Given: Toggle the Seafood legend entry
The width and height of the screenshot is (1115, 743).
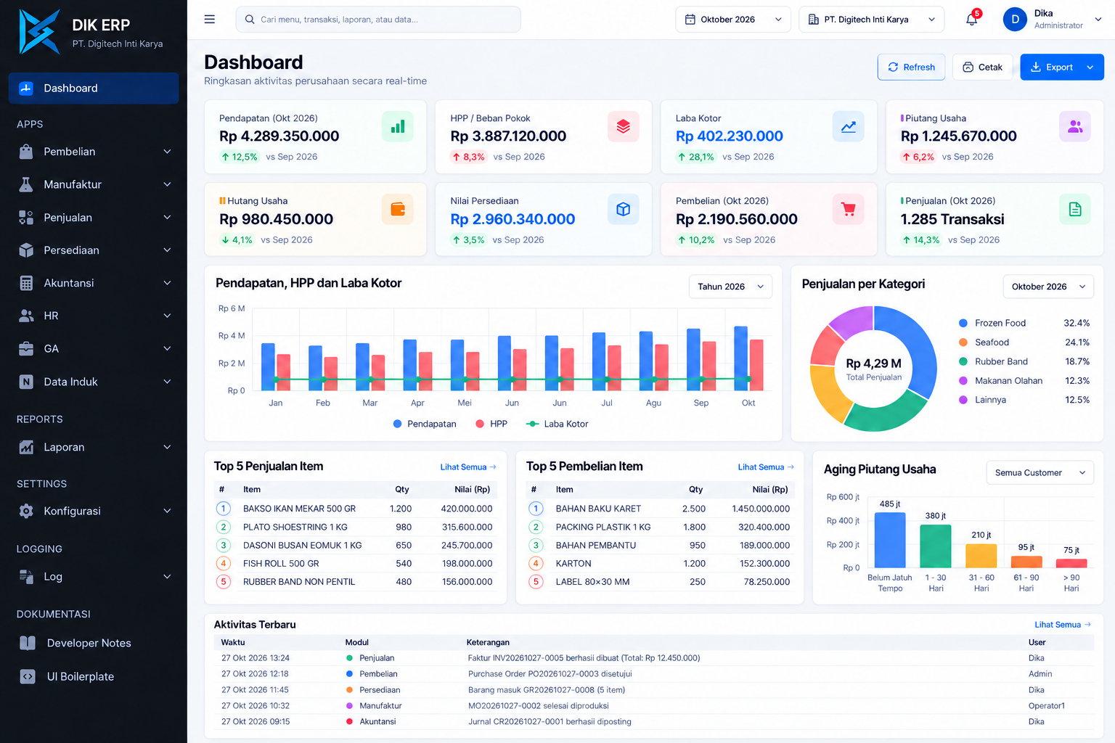Looking at the screenshot, I should click(x=1024, y=342).
